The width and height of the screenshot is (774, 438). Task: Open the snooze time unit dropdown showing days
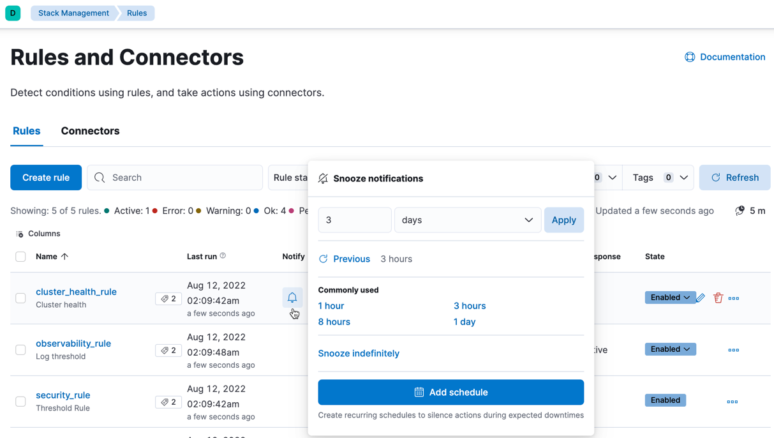pos(468,220)
